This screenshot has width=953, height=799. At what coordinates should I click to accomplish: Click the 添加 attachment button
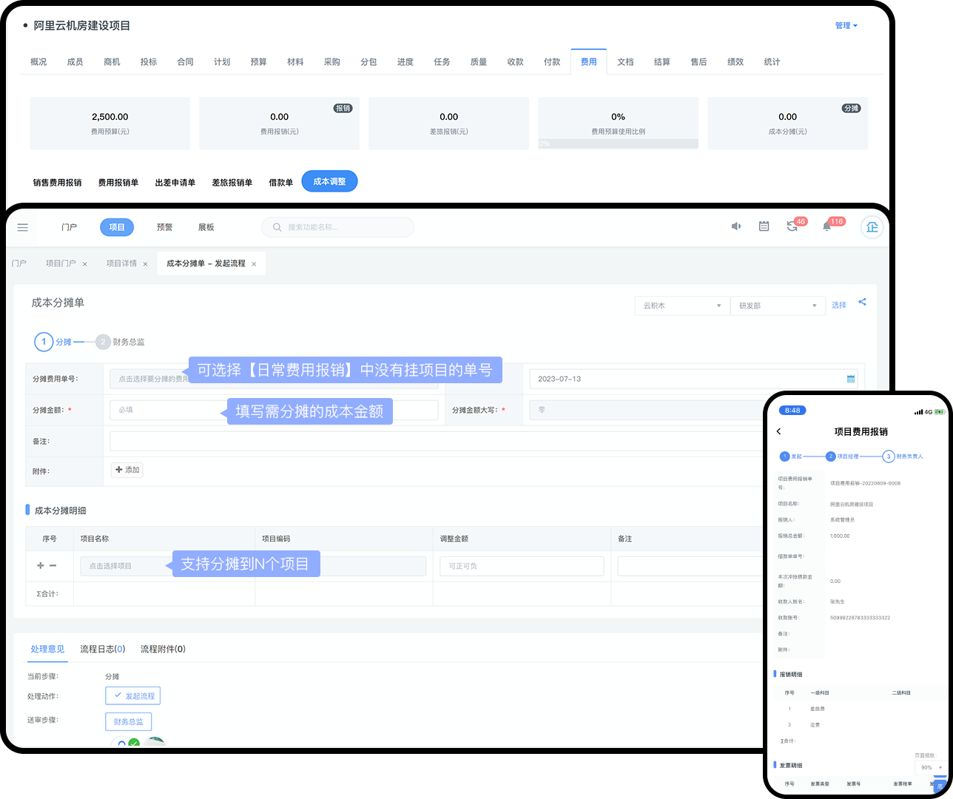tap(127, 470)
